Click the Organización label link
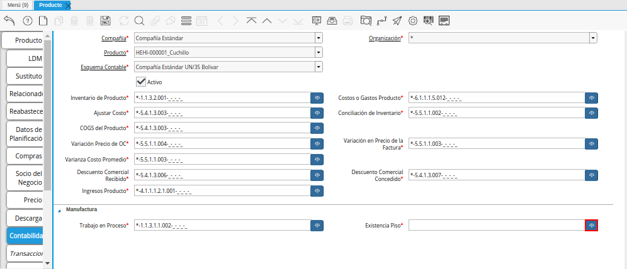This screenshot has width=627, height=269. (384, 38)
